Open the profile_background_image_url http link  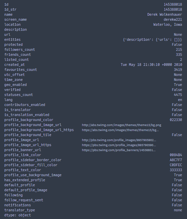(x=122, y=125)
